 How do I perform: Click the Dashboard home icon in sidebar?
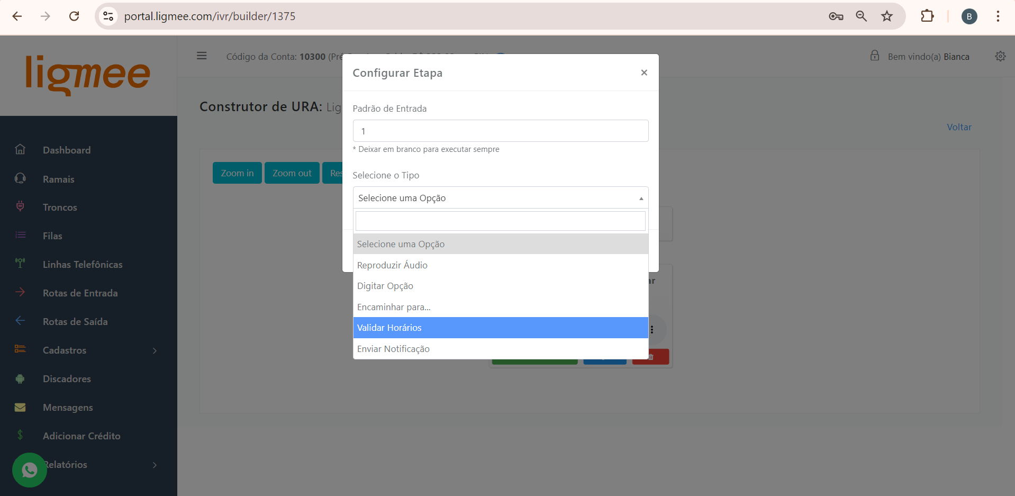tap(20, 150)
